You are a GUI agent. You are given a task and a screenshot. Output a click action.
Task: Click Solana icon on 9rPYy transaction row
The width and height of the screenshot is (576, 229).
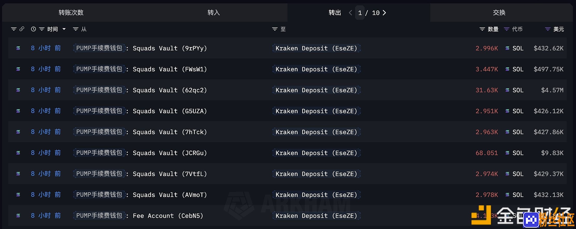click(x=18, y=48)
